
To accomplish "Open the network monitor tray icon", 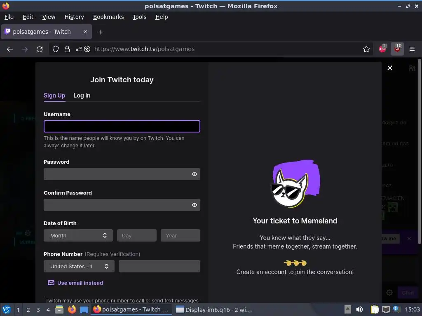I will pyautogui.click(x=386, y=309).
